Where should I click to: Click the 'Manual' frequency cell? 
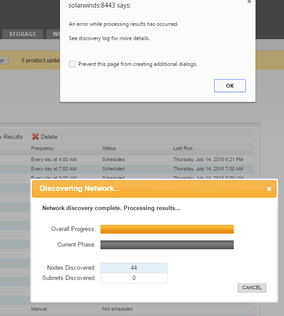coord(39,309)
